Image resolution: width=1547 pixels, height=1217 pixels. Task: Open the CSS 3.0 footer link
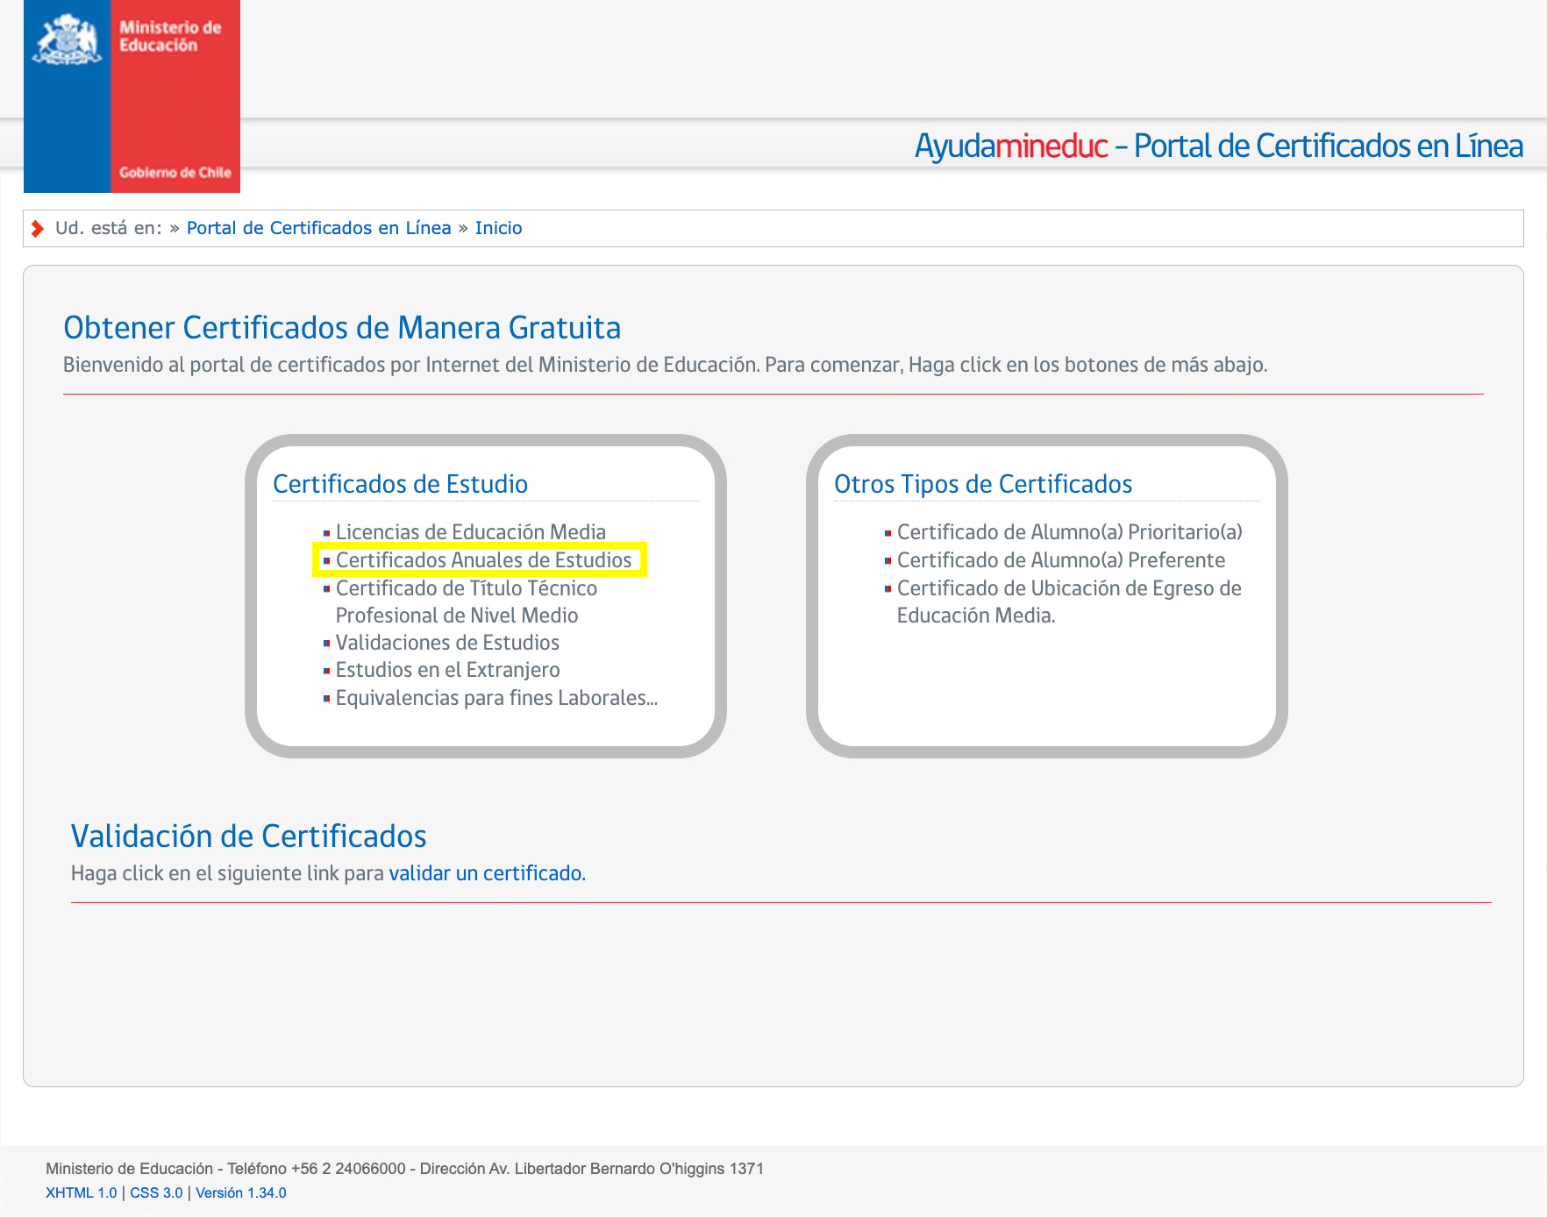pyautogui.click(x=156, y=1192)
